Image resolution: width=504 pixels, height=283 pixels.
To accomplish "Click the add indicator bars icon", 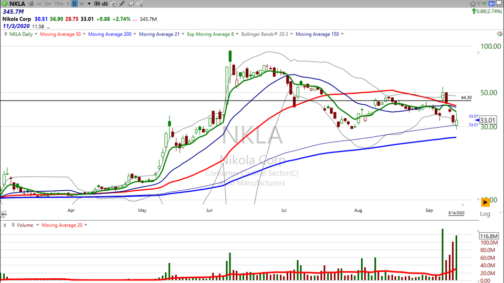I will click(x=105, y=4).
